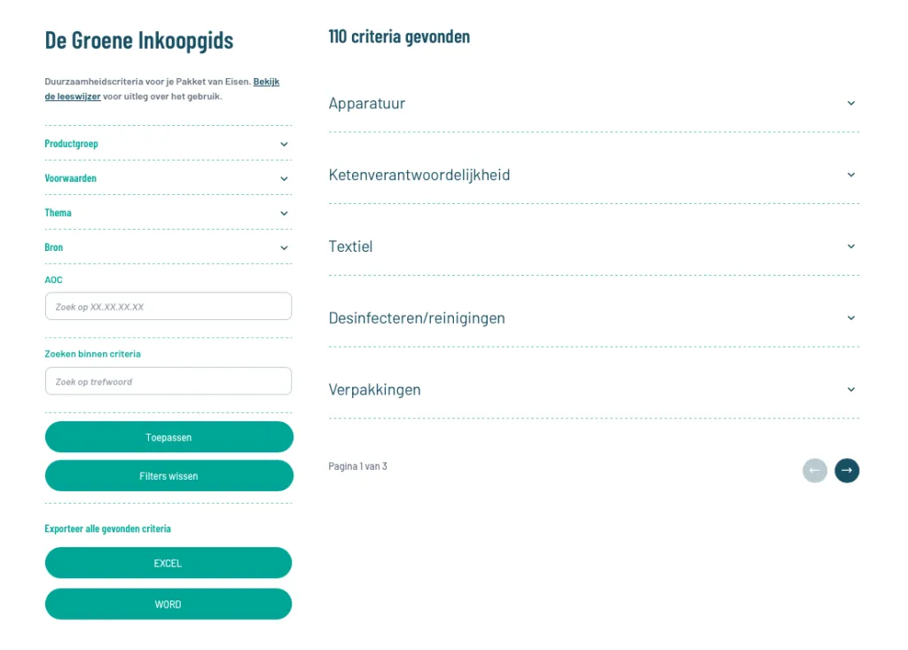This screenshot has width=908, height=650.
Task: Click the 110 criteria gevonden heading
Action: pos(399,36)
